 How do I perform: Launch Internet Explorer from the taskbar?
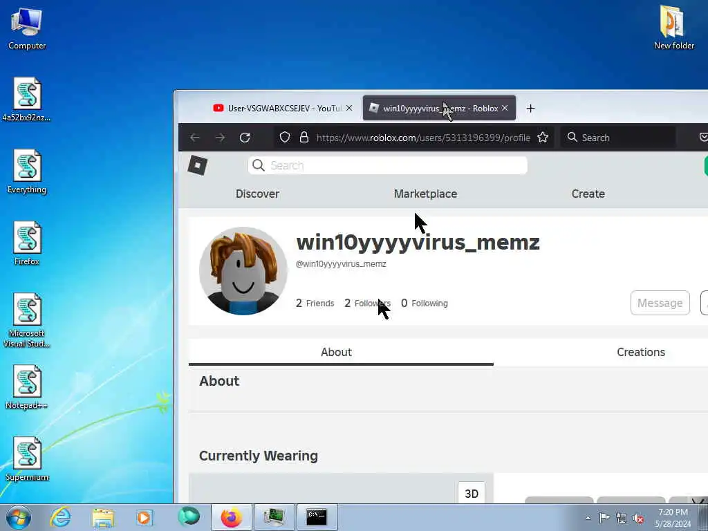coord(61,517)
